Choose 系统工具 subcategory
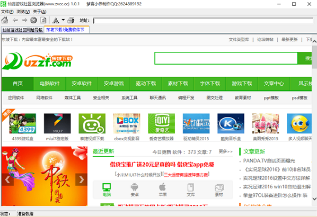This screenshot has width=317, height=217. pyautogui.click(x=129, y=98)
